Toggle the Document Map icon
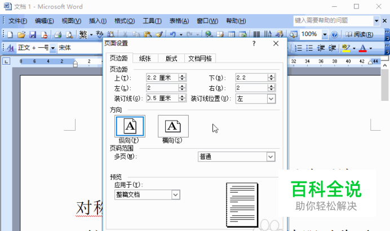Viewport: 390px width, 231px height. click(293, 34)
